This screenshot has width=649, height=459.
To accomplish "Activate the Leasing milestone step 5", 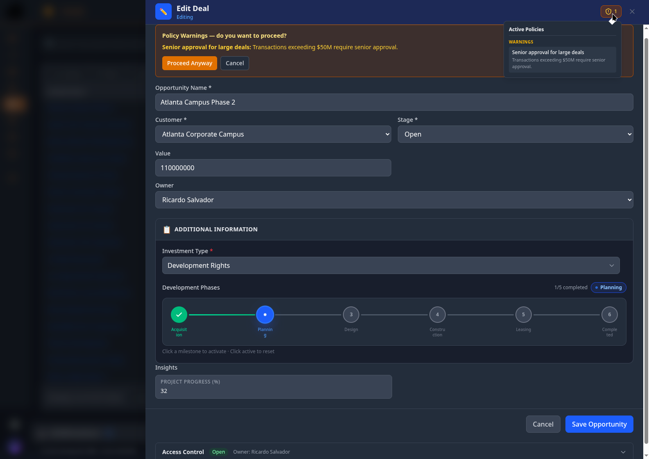I will [x=523, y=315].
